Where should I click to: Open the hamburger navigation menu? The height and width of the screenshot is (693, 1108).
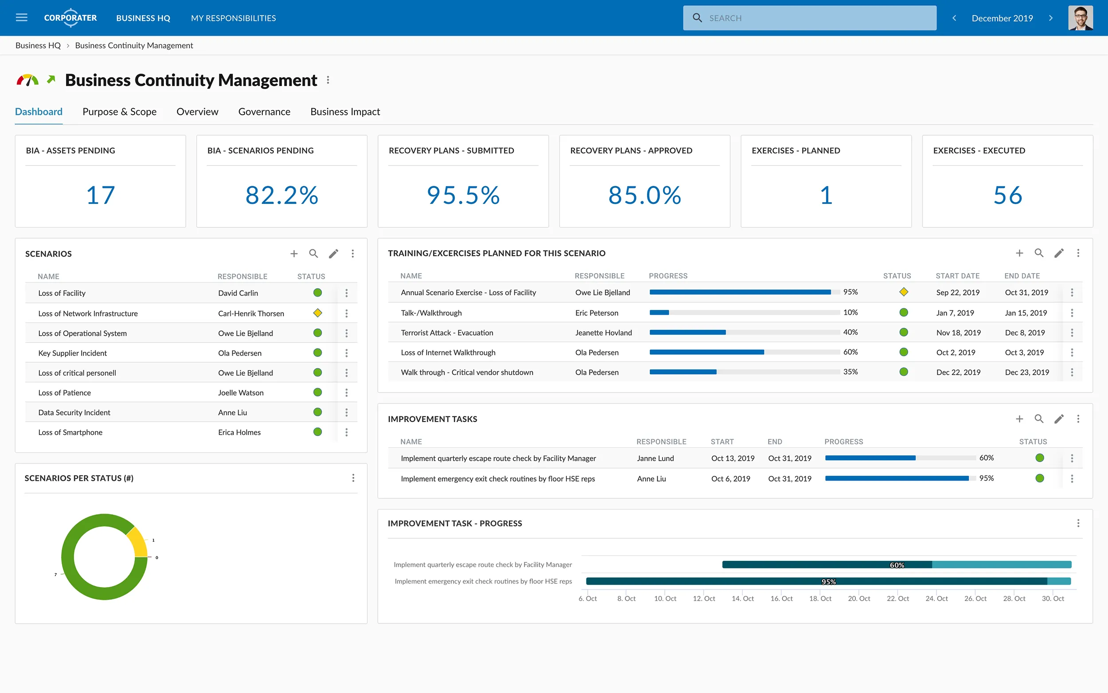point(22,18)
